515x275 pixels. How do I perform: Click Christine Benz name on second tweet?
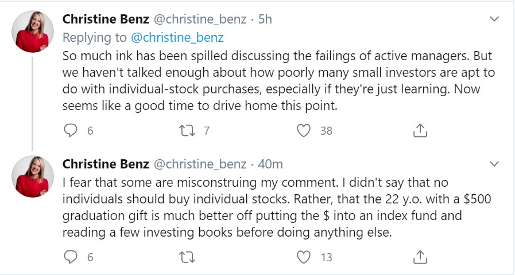tap(104, 164)
